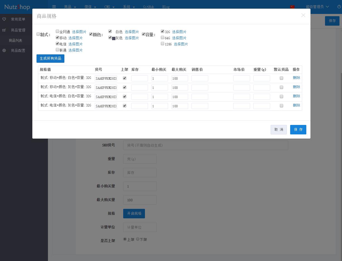Close the 商品规格 dialog with X

tap(303, 15)
